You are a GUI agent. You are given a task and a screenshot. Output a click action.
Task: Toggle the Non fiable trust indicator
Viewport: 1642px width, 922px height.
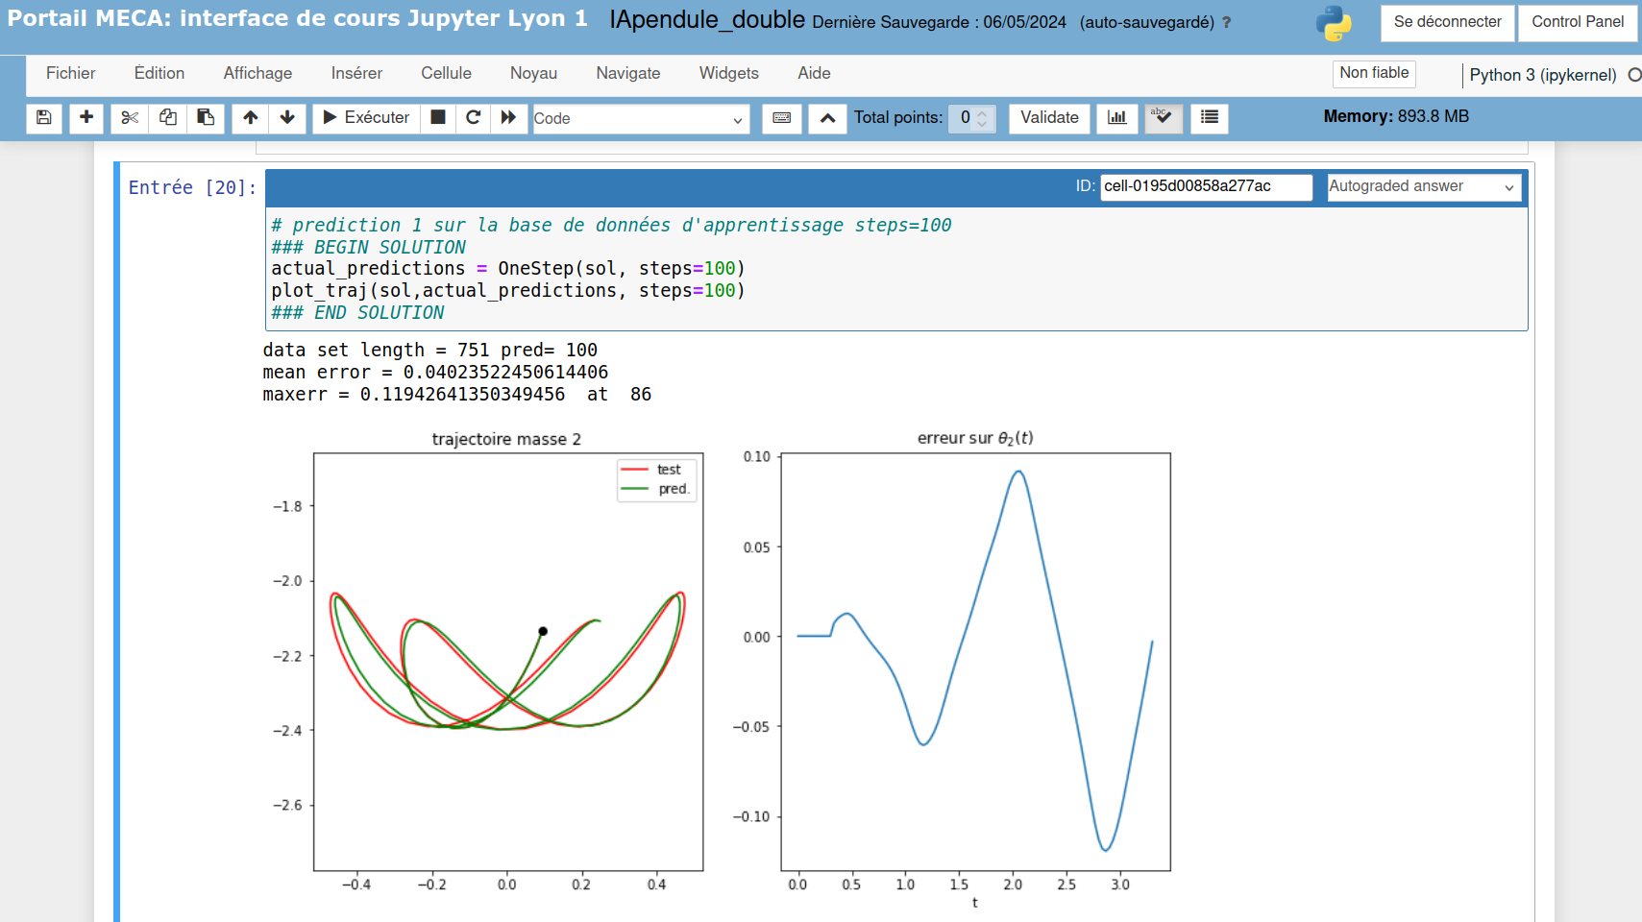(1373, 73)
